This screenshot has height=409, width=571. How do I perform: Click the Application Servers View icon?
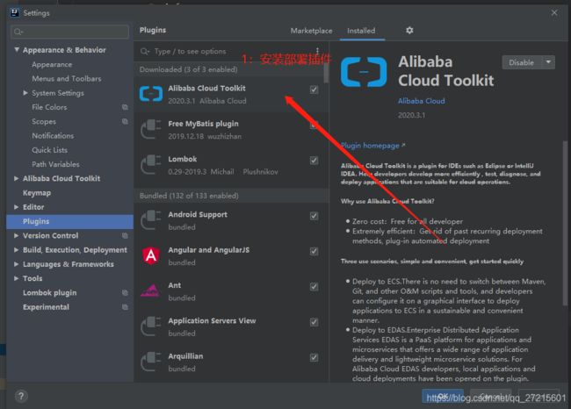pos(151,326)
